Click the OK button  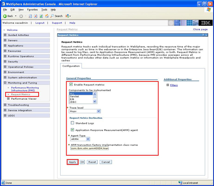click(82, 162)
